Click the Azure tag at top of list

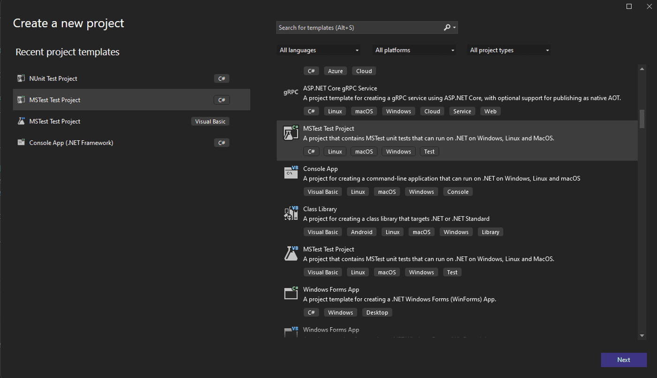(x=335, y=71)
